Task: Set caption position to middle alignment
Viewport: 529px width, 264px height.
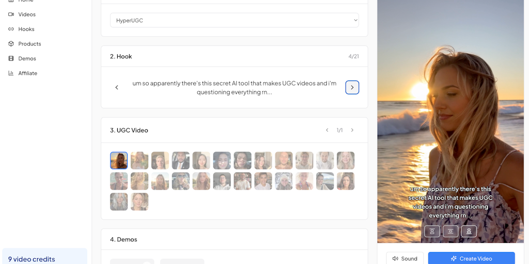Action: click(450, 232)
